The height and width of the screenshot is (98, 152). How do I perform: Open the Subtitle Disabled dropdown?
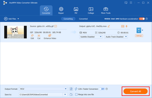coord(91,37)
